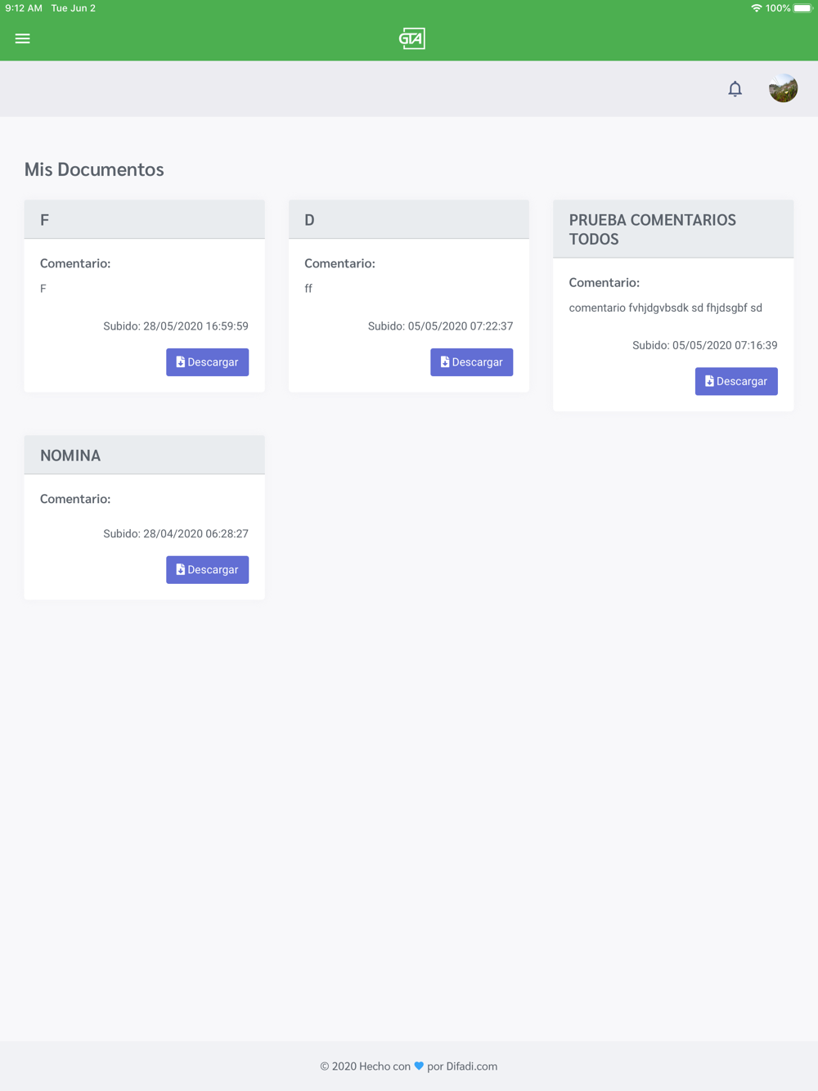The width and height of the screenshot is (818, 1091).
Task: Tap the GTA logo in header
Action: coord(411,38)
